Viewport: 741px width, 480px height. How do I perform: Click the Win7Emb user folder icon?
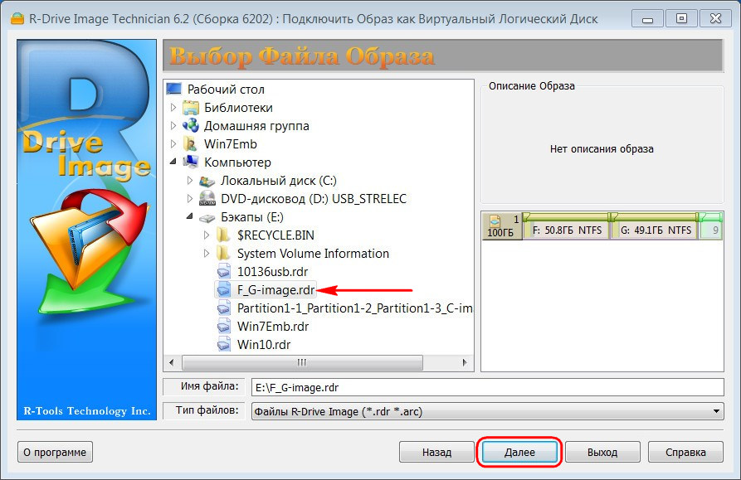(191, 144)
